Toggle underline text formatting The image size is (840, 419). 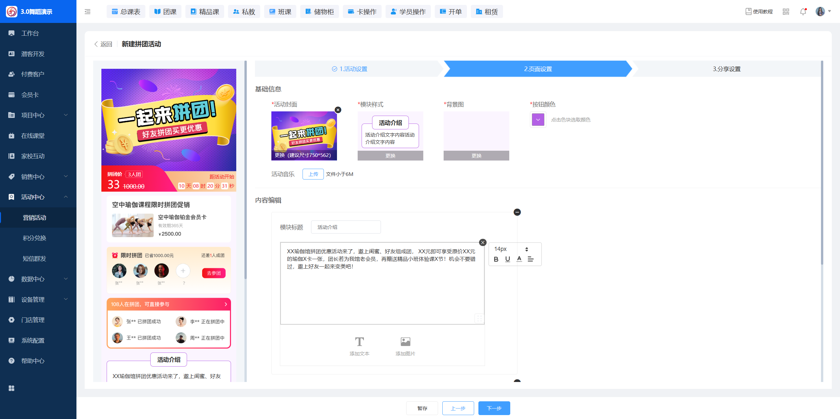coord(507,259)
